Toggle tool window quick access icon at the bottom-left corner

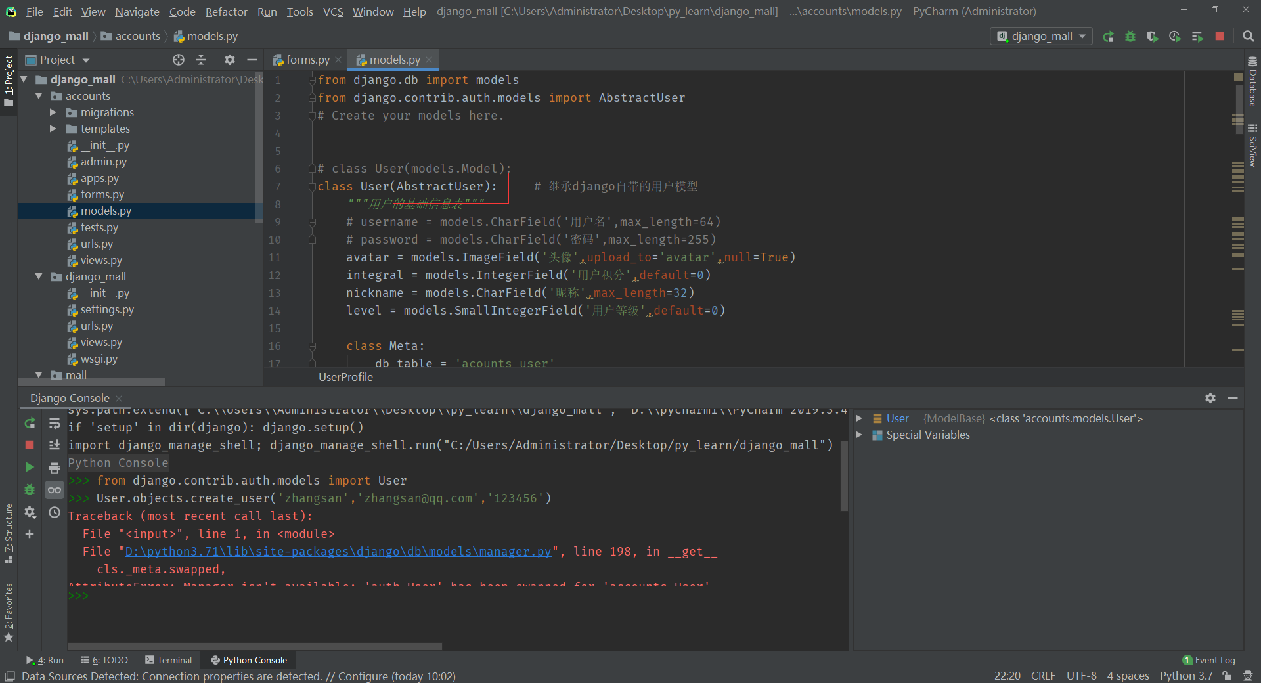point(9,676)
